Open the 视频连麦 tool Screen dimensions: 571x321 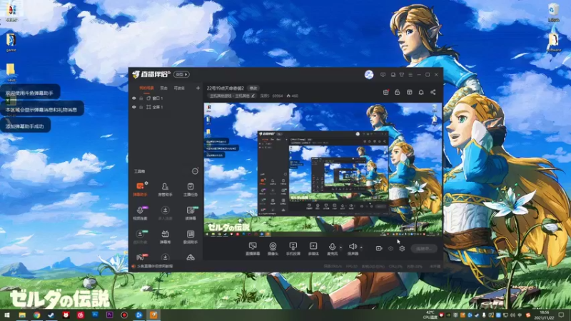[x=140, y=213]
